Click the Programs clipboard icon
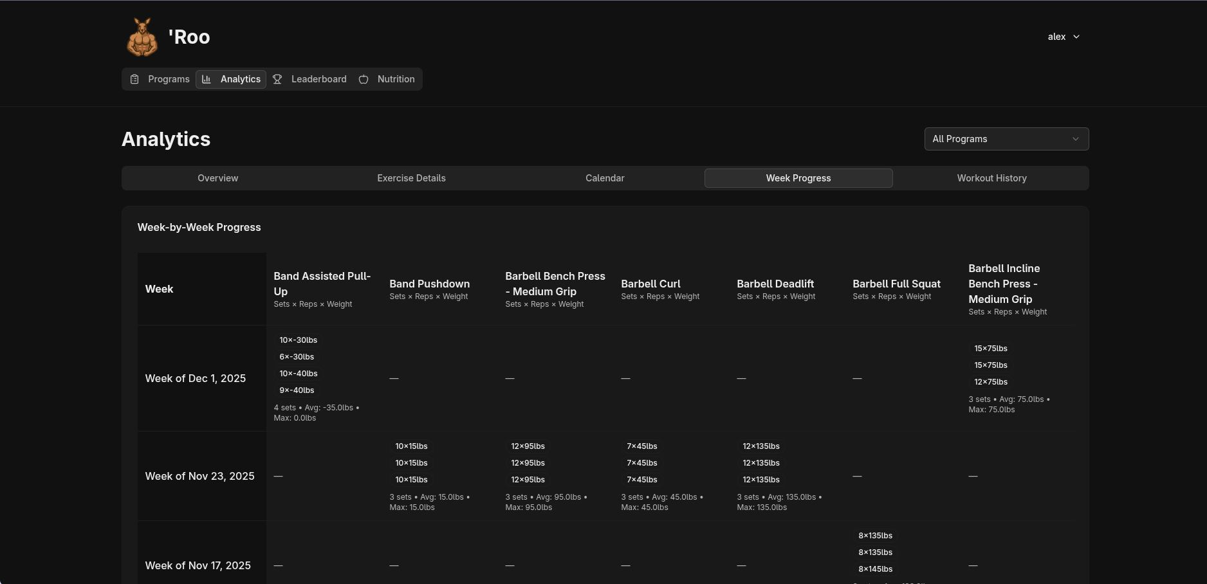 [x=134, y=79]
